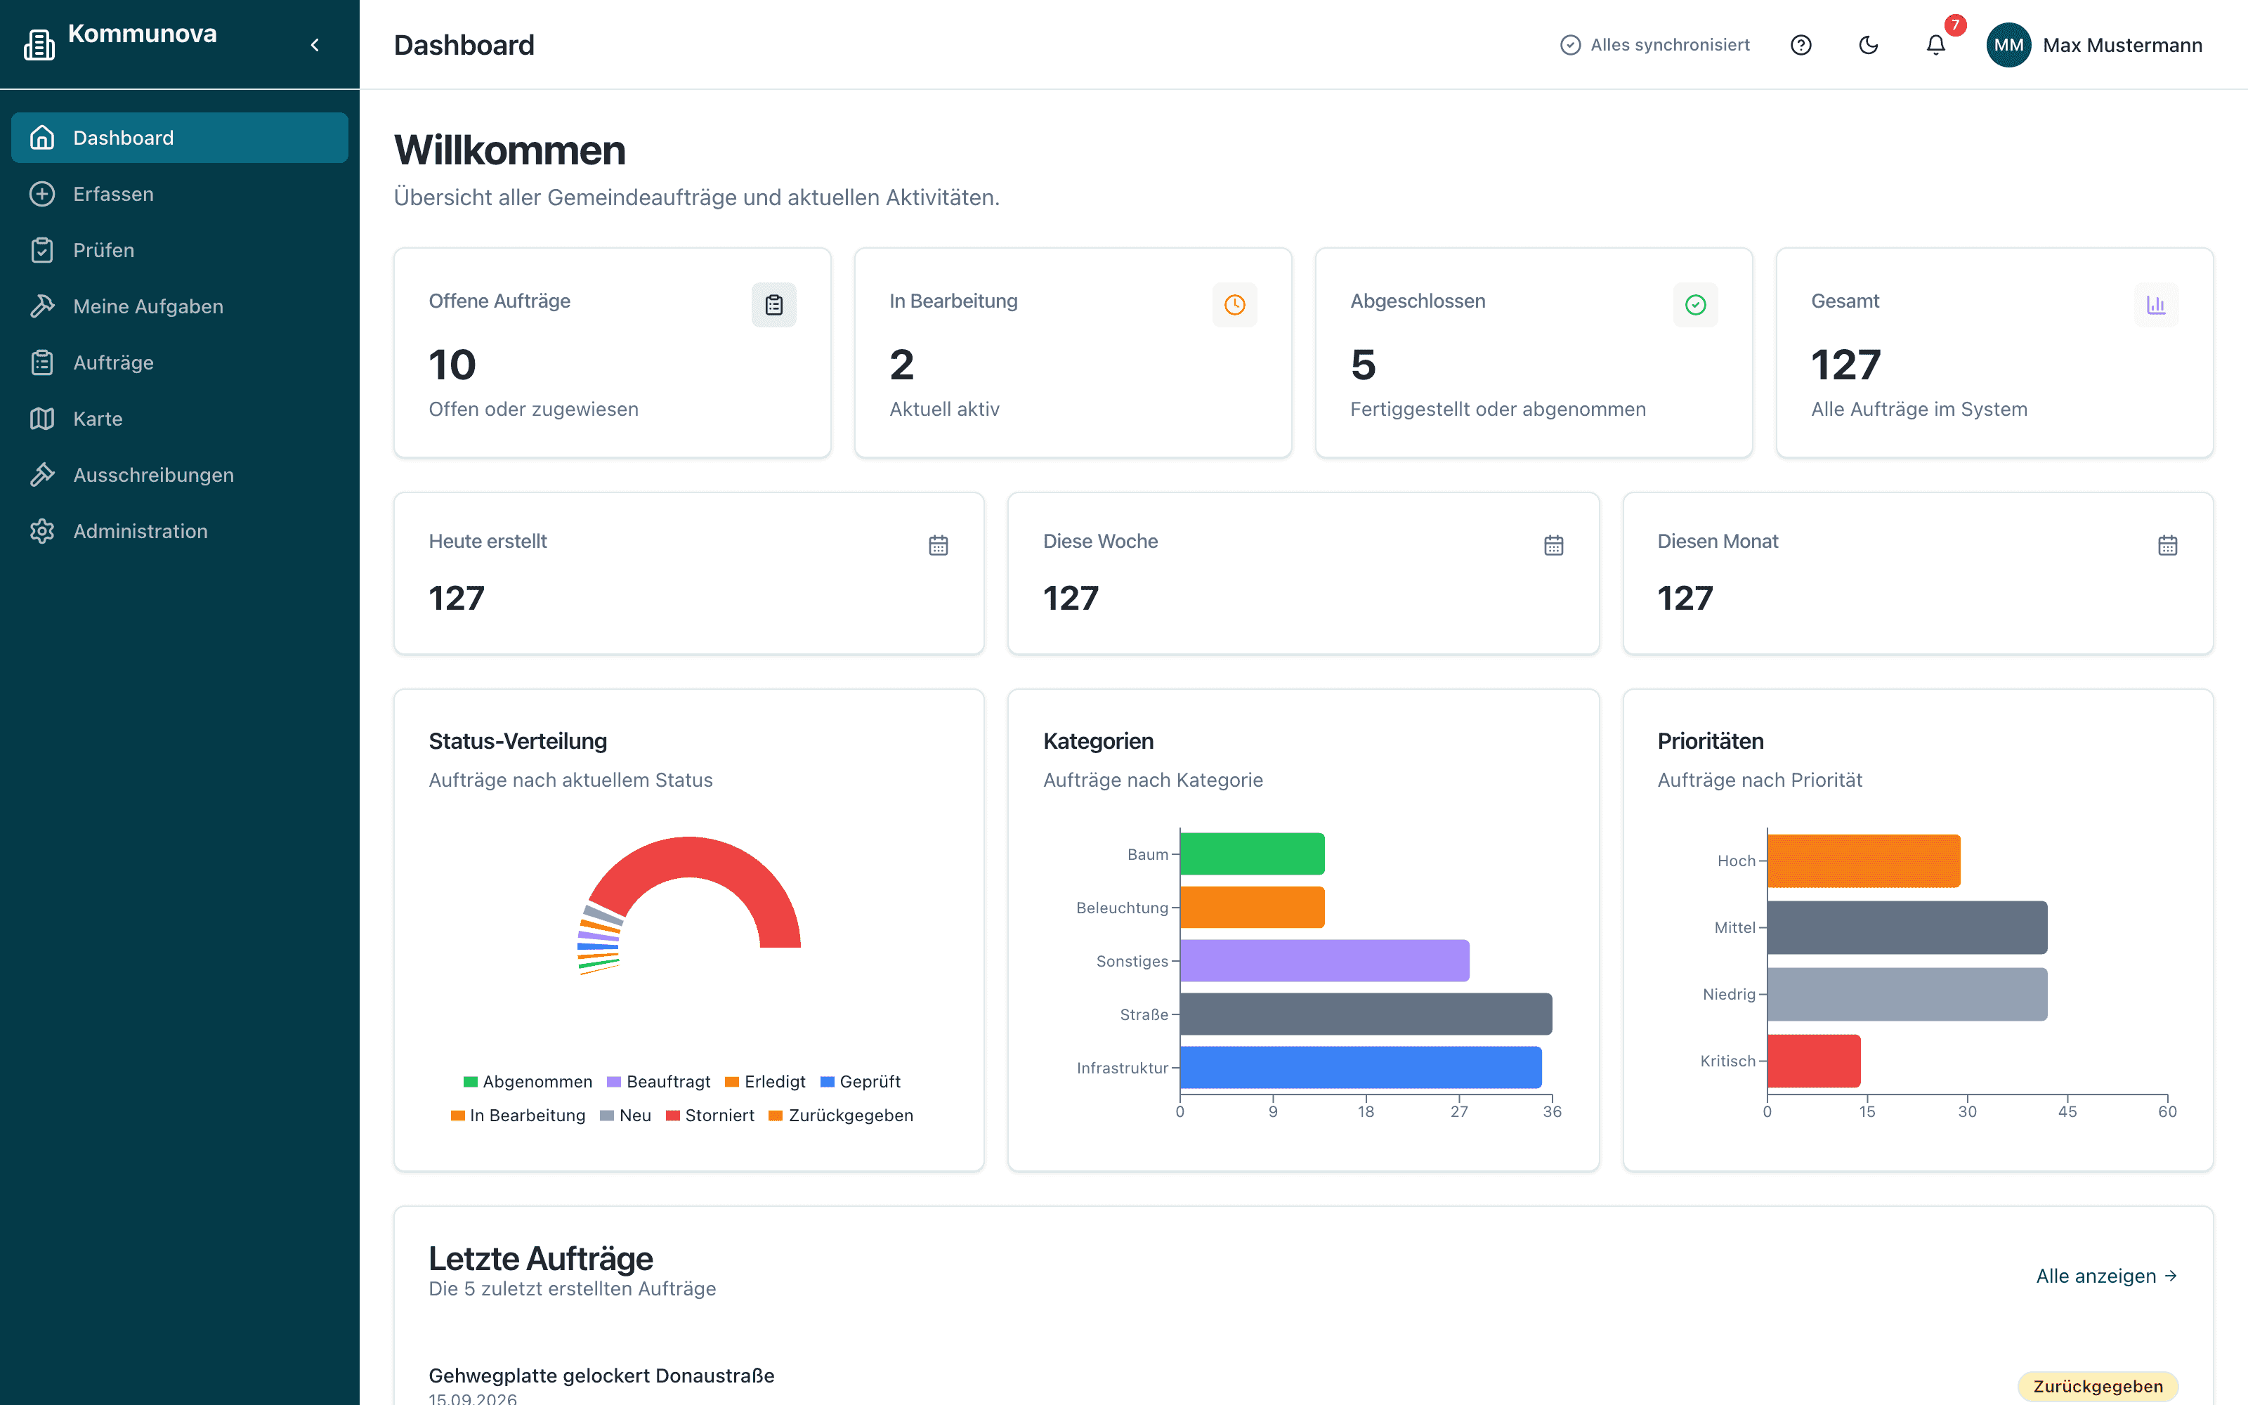Click the Zurückgegeben status badge
This screenshot has width=2248, height=1405.
point(2098,1387)
